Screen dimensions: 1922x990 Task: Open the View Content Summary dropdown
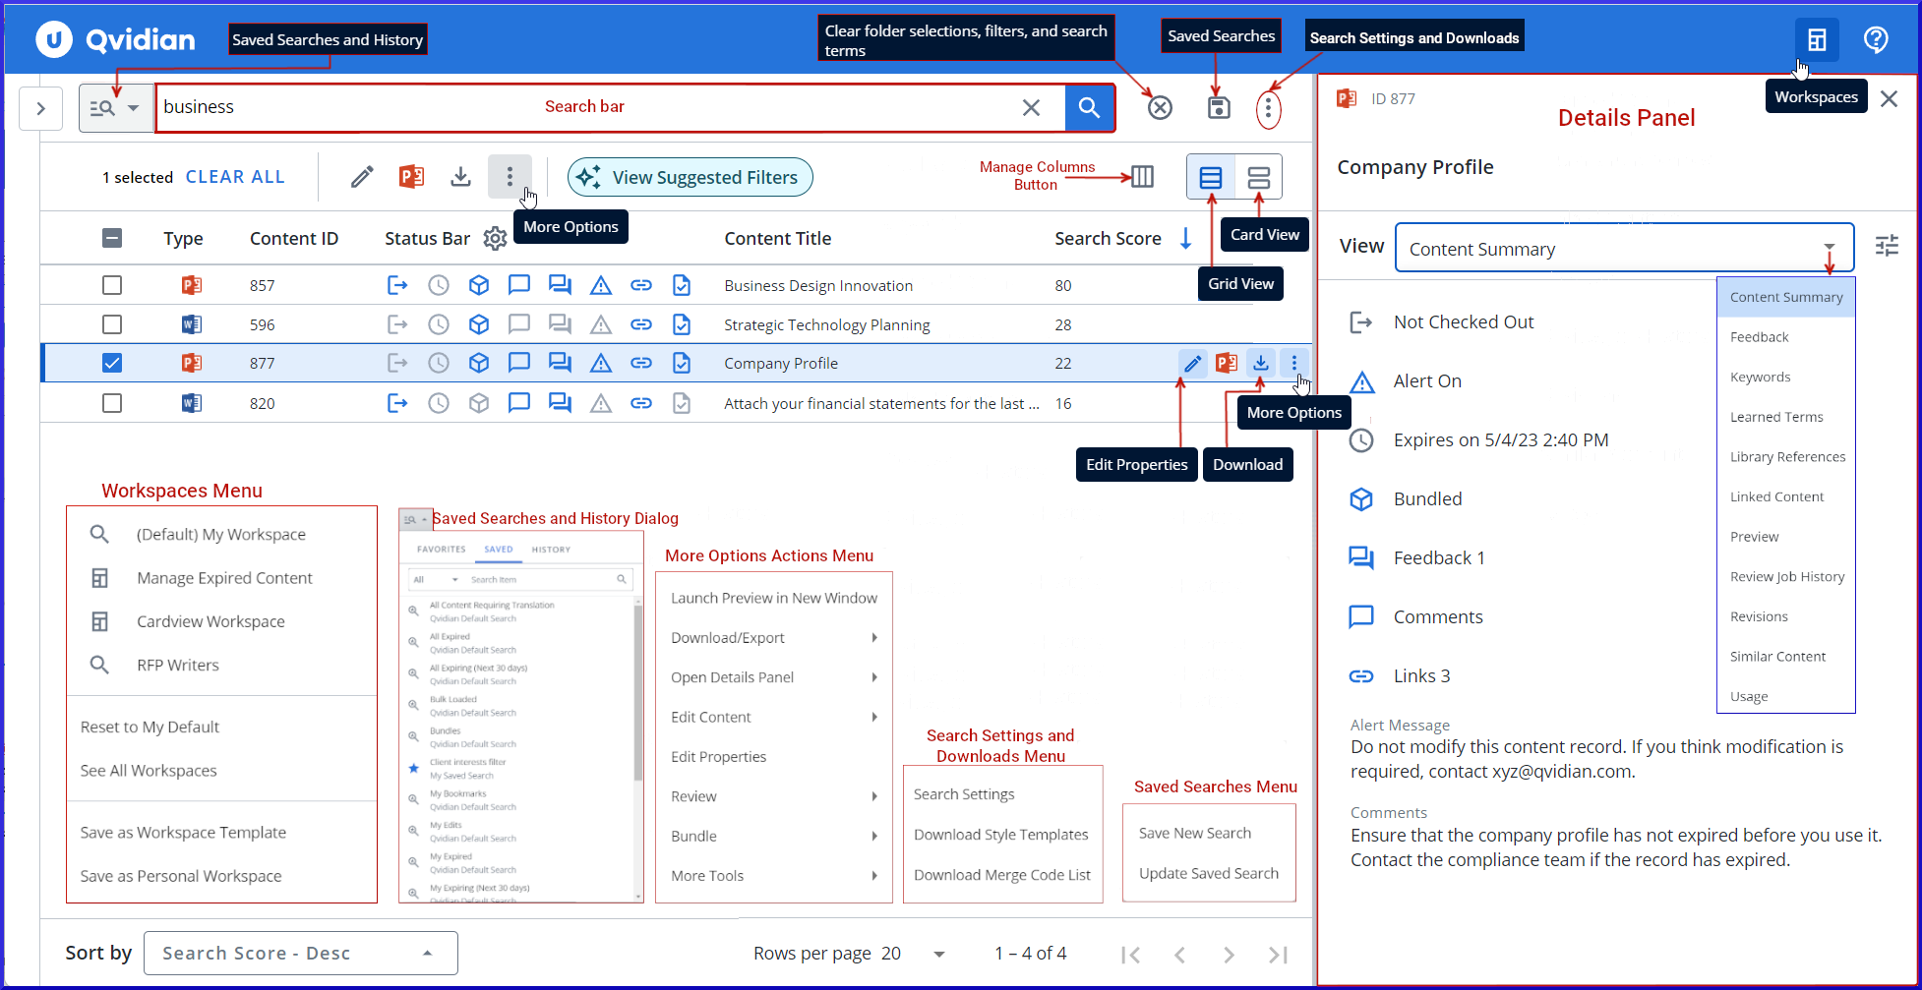tap(1624, 249)
